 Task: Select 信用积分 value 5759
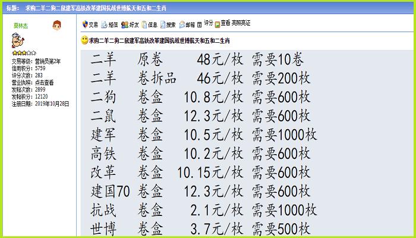click(x=40, y=68)
